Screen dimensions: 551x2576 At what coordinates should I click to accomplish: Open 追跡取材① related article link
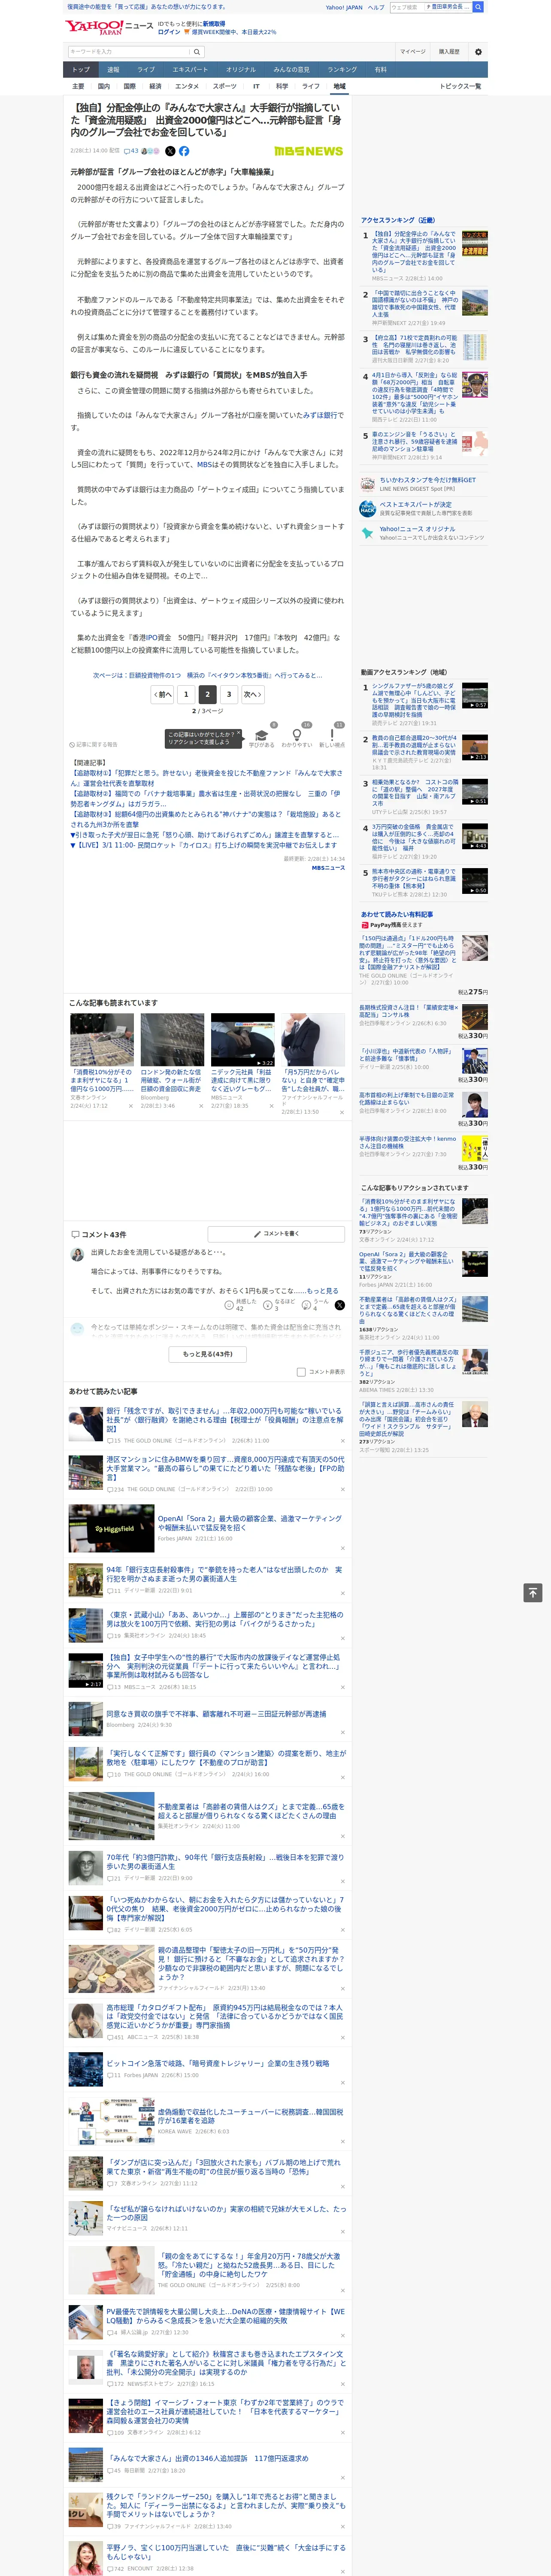tap(206, 777)
